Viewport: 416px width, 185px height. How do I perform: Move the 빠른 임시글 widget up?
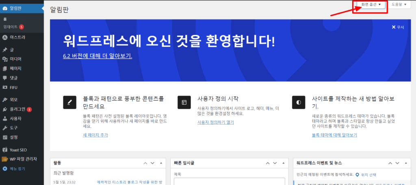click(x=268, y=163)
